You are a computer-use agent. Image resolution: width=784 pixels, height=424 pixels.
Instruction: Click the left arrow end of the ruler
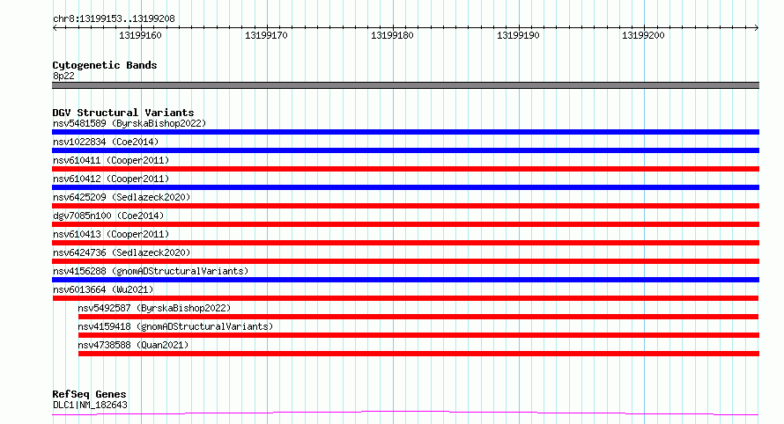pyautogui.click(x=55, y=28)
